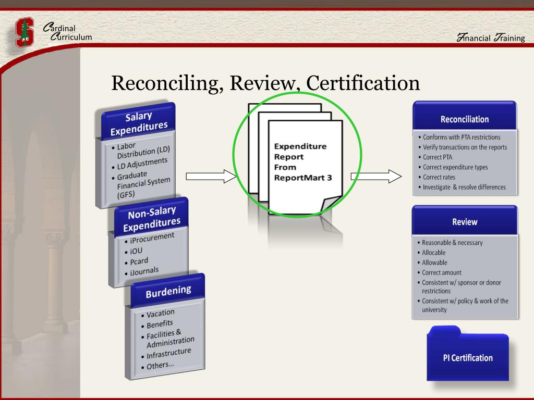Select Reasonable & necessary bullet
The height and width of the screenshot is (400, 534).
[x=450, y=243]
